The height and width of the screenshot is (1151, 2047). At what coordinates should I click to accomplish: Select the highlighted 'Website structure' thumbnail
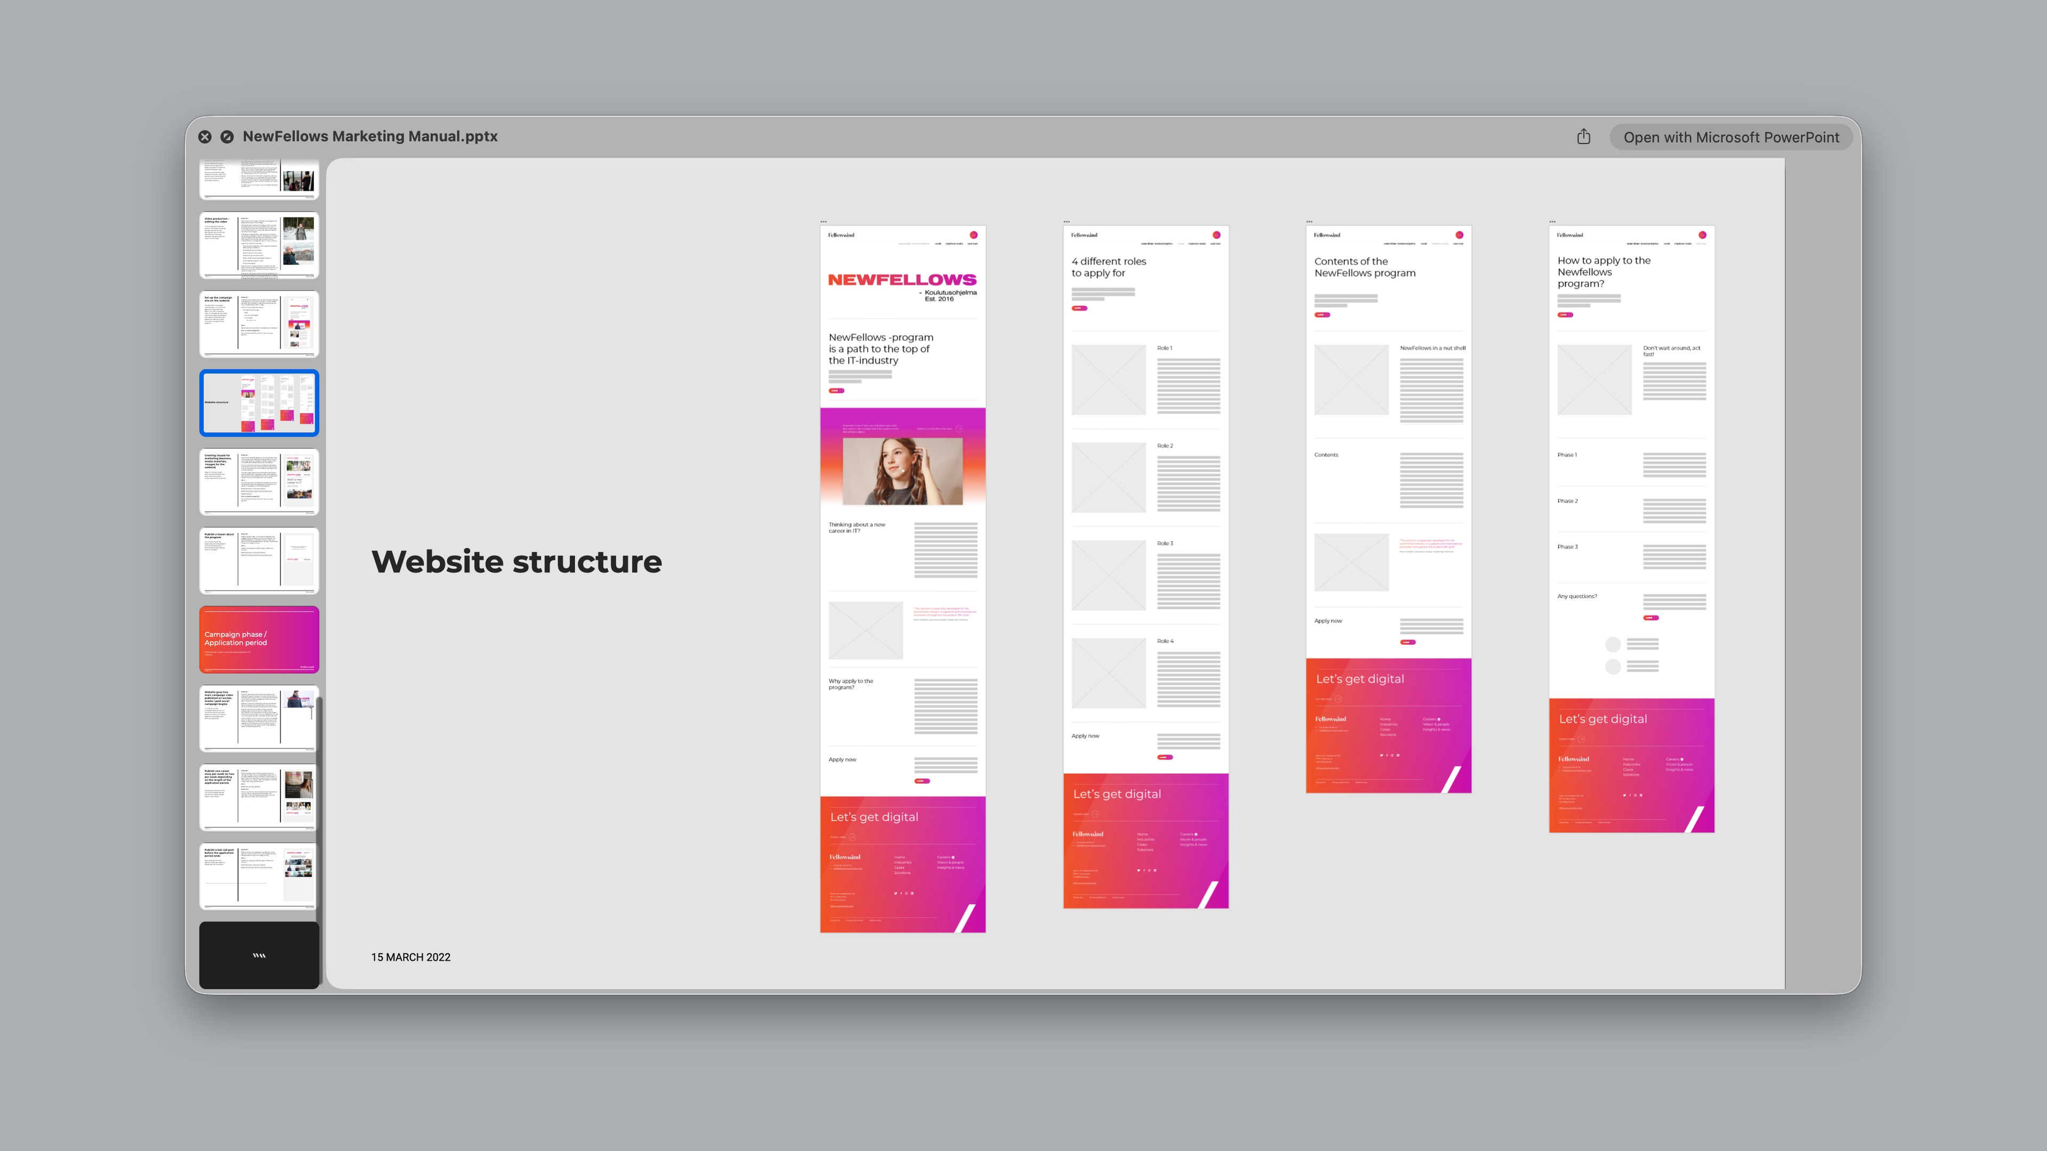coord(259,403)
